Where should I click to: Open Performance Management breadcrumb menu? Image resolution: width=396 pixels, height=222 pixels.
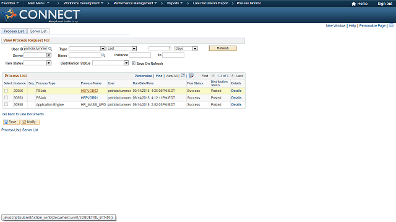[x=135, y=3]
